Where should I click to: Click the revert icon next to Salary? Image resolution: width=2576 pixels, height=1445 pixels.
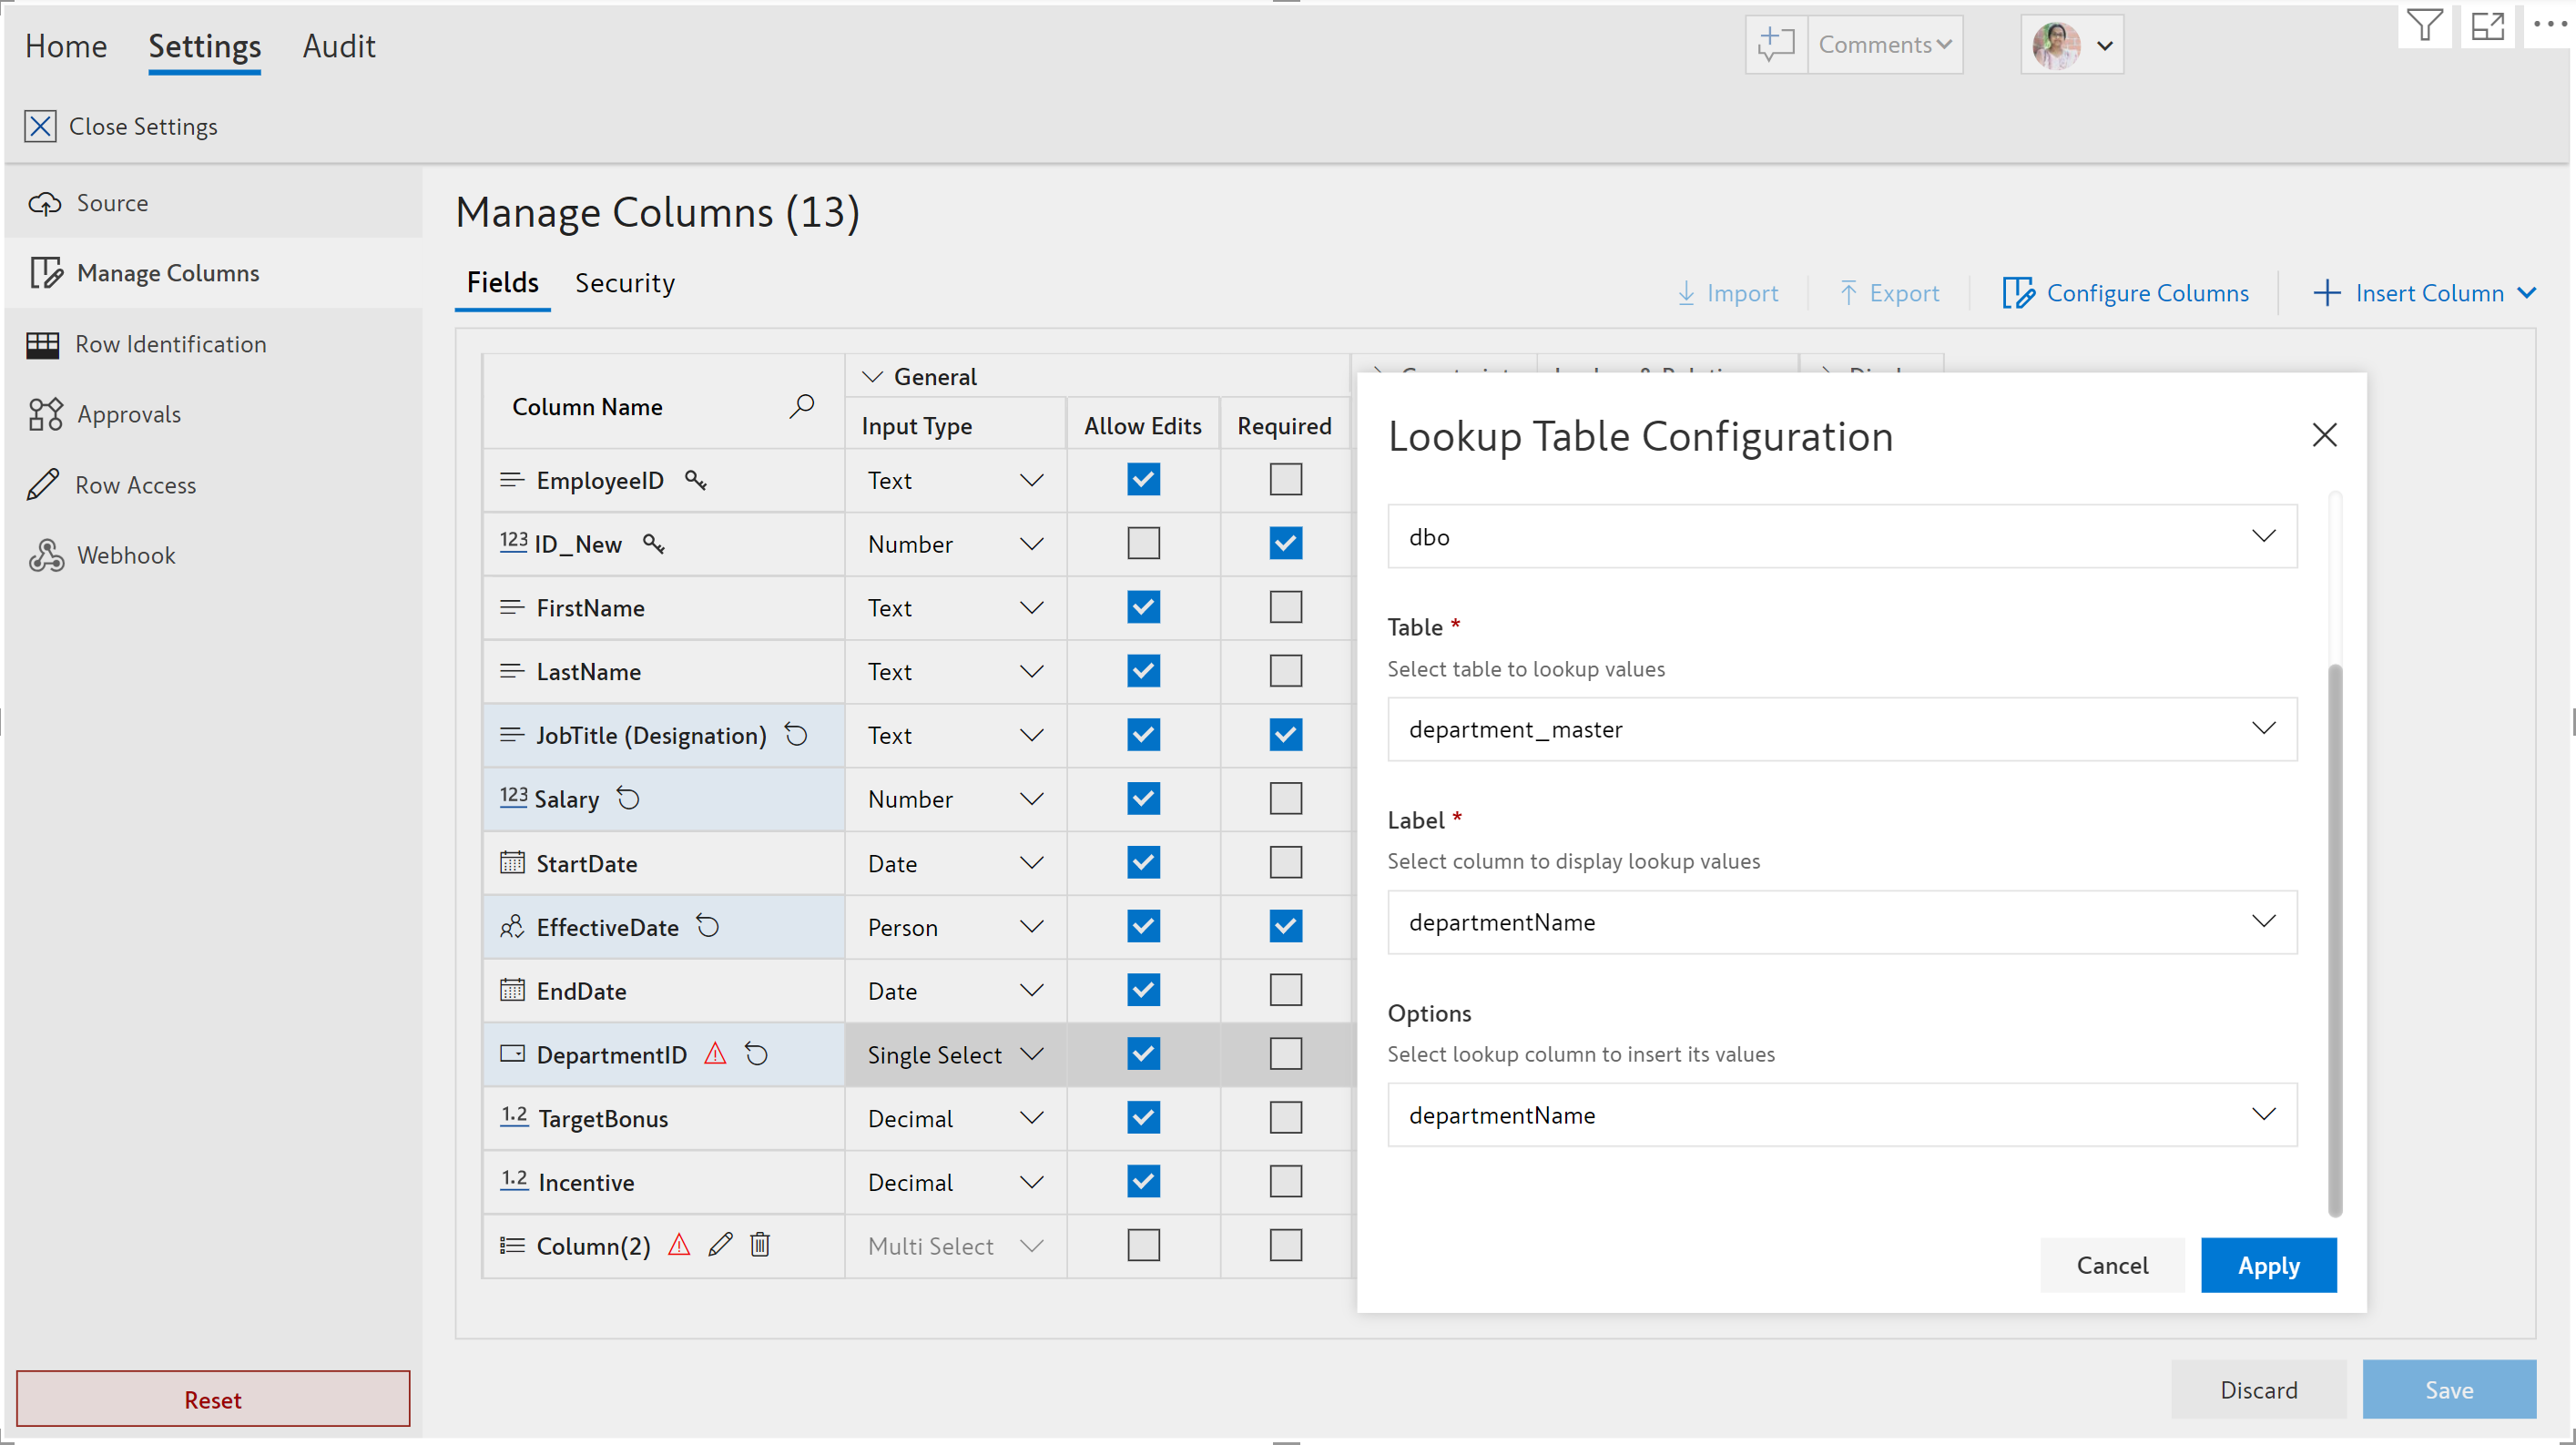click(628, 799)
